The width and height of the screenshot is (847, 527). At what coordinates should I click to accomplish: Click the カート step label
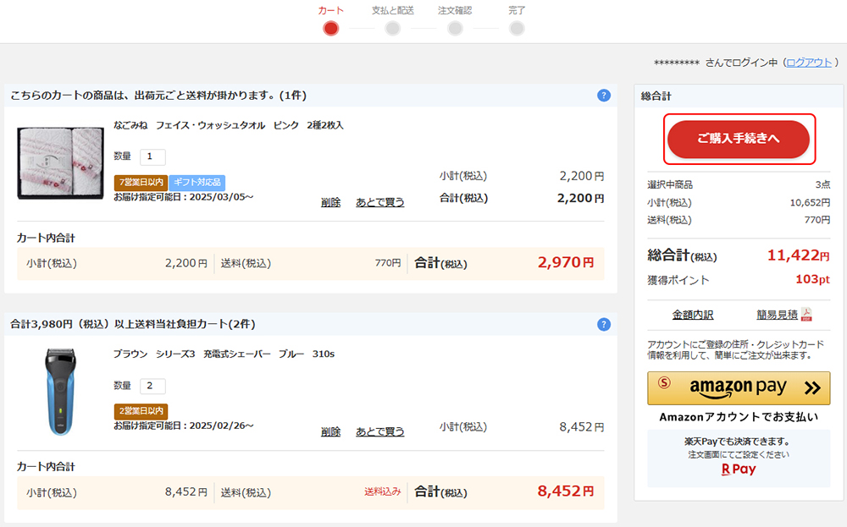point(330,10)
